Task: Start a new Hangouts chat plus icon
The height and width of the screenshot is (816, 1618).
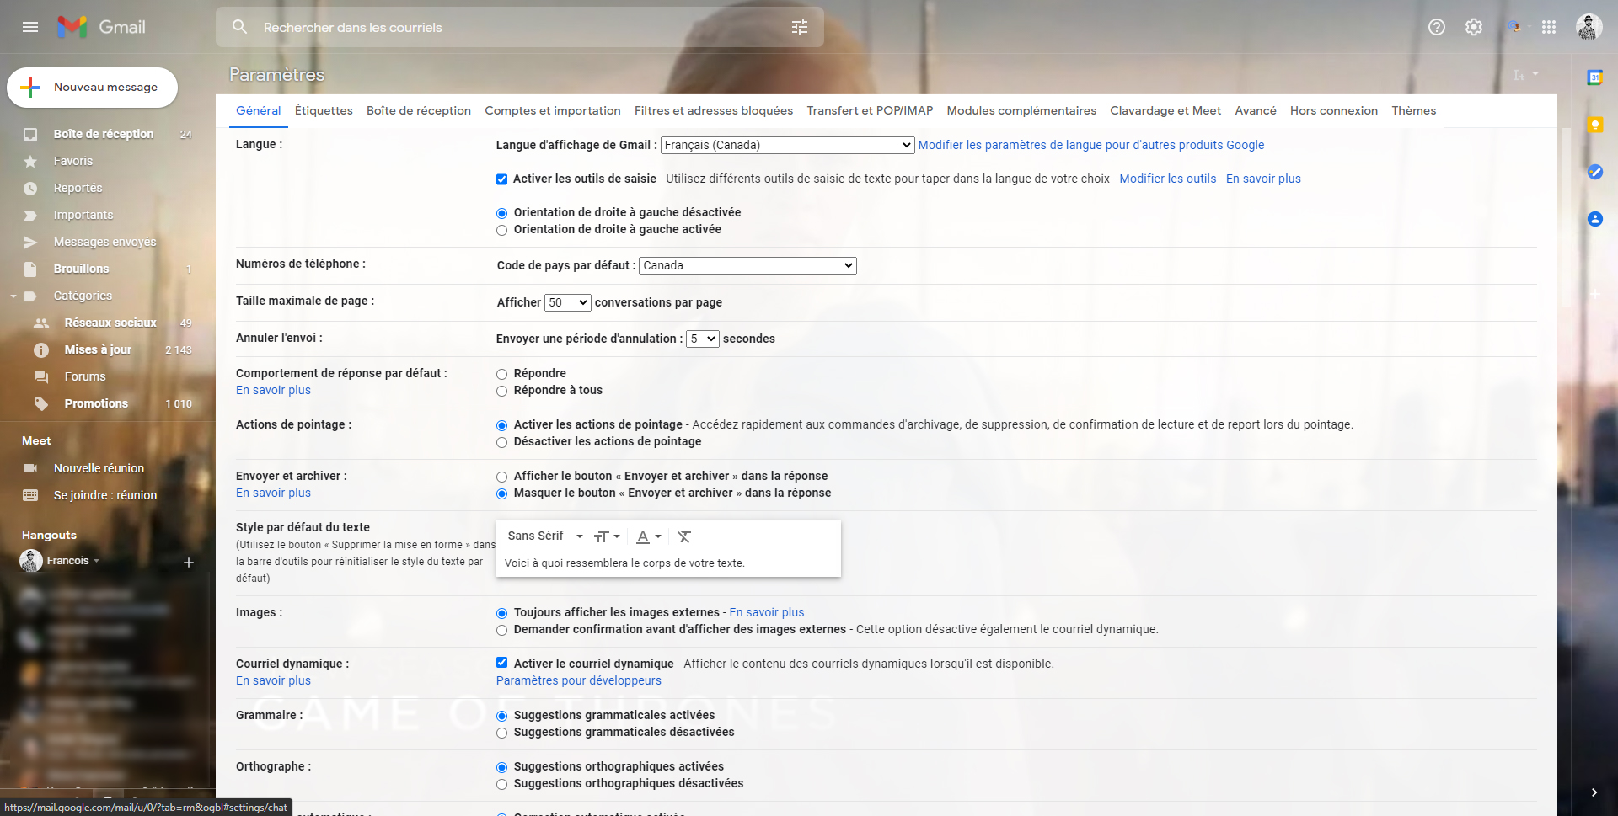Action: click(x=189, y=562)
